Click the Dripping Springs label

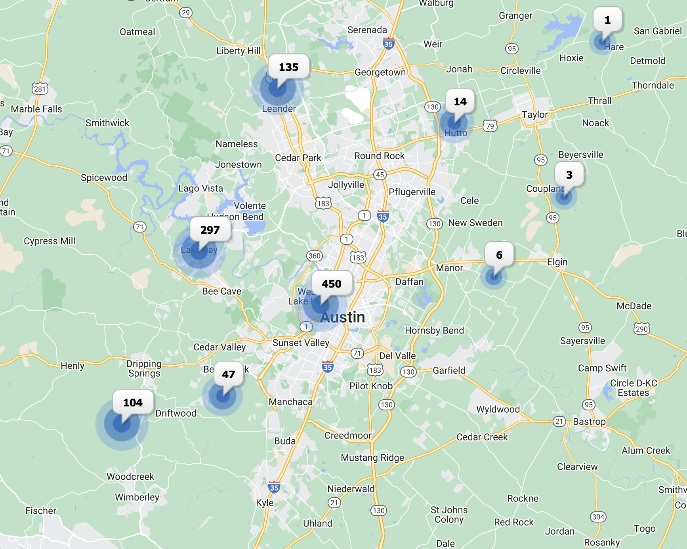coord(144,369)
